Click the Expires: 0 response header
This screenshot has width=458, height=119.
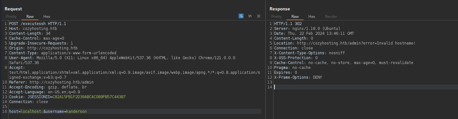[286, 73]
